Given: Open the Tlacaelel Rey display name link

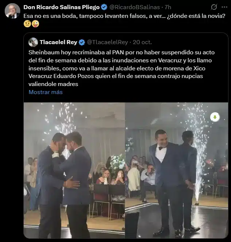Looking at the screenshot, I should click(58, 42).
